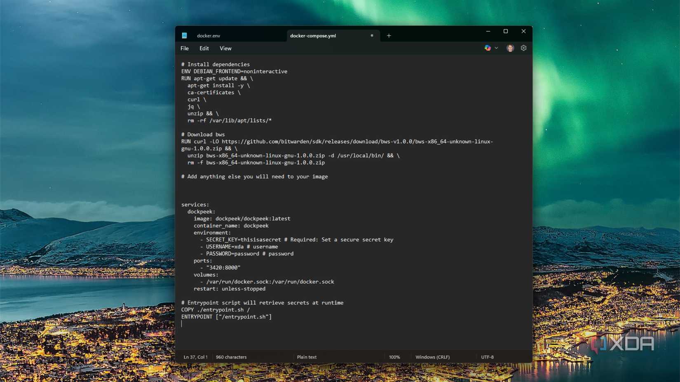Open the Windows (CRLF) line-ending selector
Image resolution: width=680 pixels, height=382 pixels.
(x=432, y=357)
